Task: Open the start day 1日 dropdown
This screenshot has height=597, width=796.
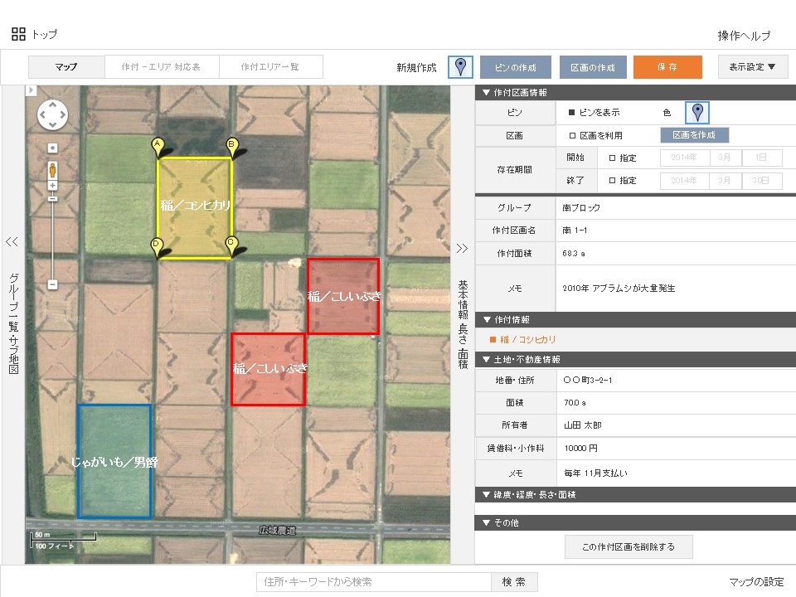Action: pyautogui.click(x=761, y=158)
